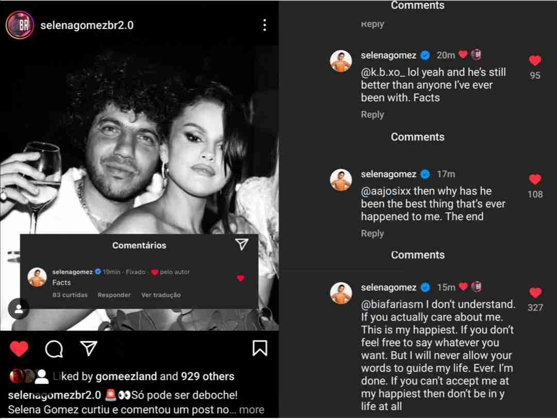Like the @aajosixx reply with 108 likes
Screen dimensions: 557x419
coord(535,180)
